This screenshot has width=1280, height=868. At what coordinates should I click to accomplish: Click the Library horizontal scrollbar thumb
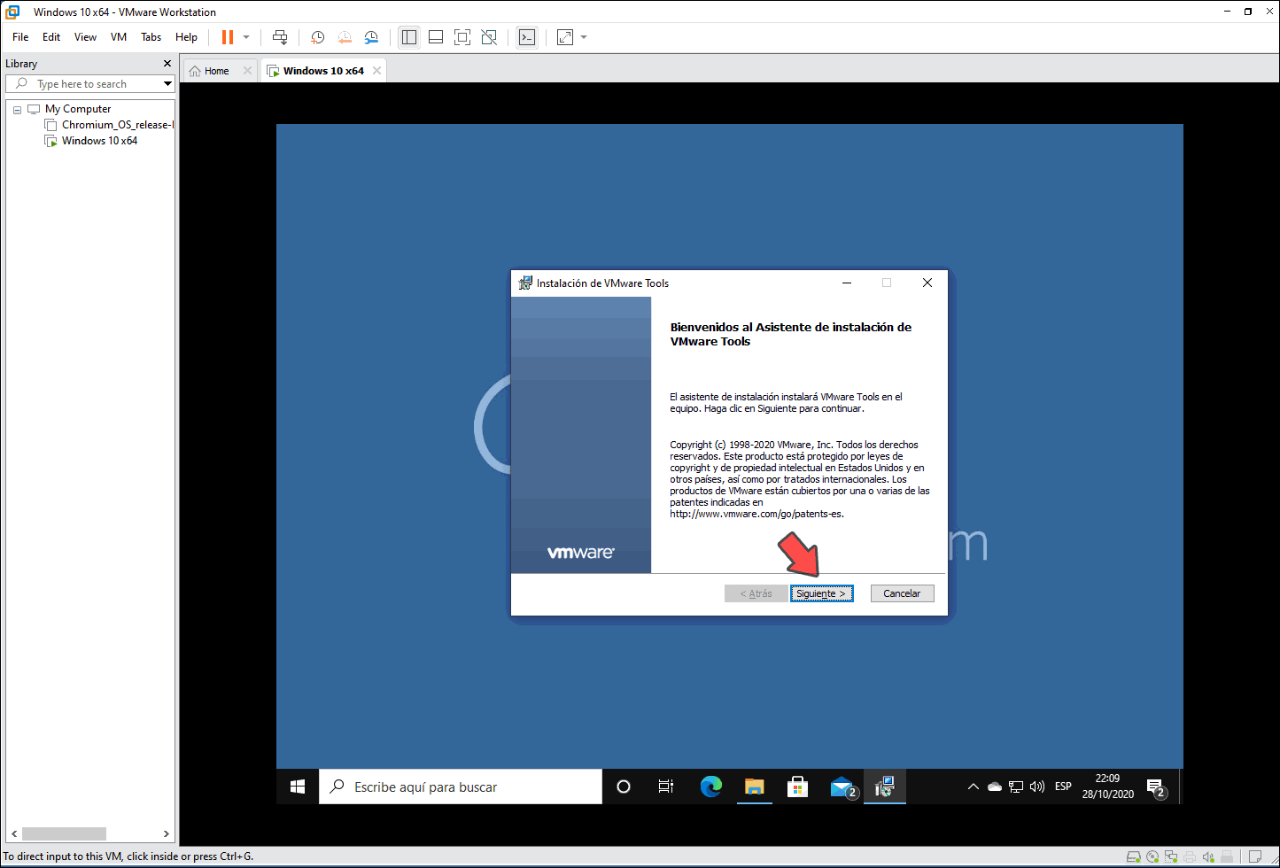click(x=64, y=833)
